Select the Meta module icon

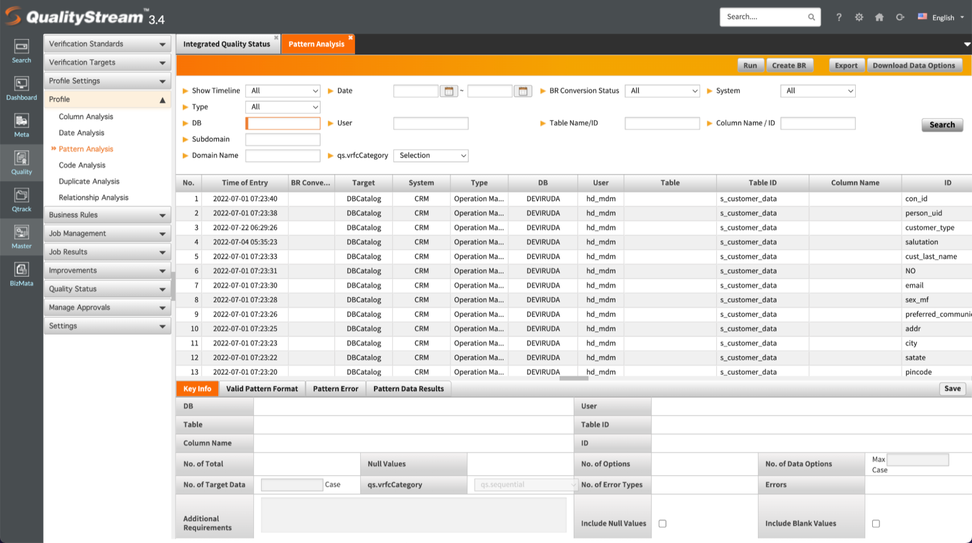click(21, 125)
